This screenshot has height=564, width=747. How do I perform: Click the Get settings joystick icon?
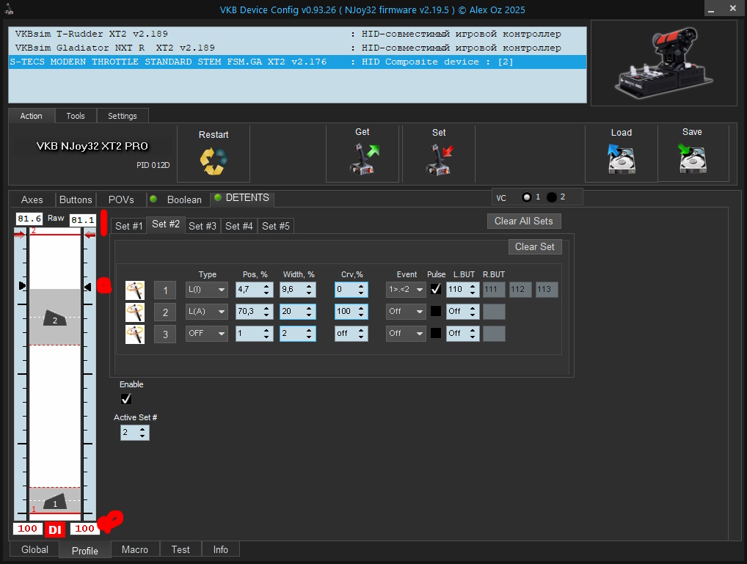[x=362, y=159]
